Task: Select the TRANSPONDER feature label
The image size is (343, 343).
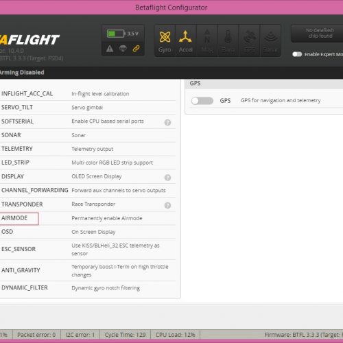Action: 22,204
